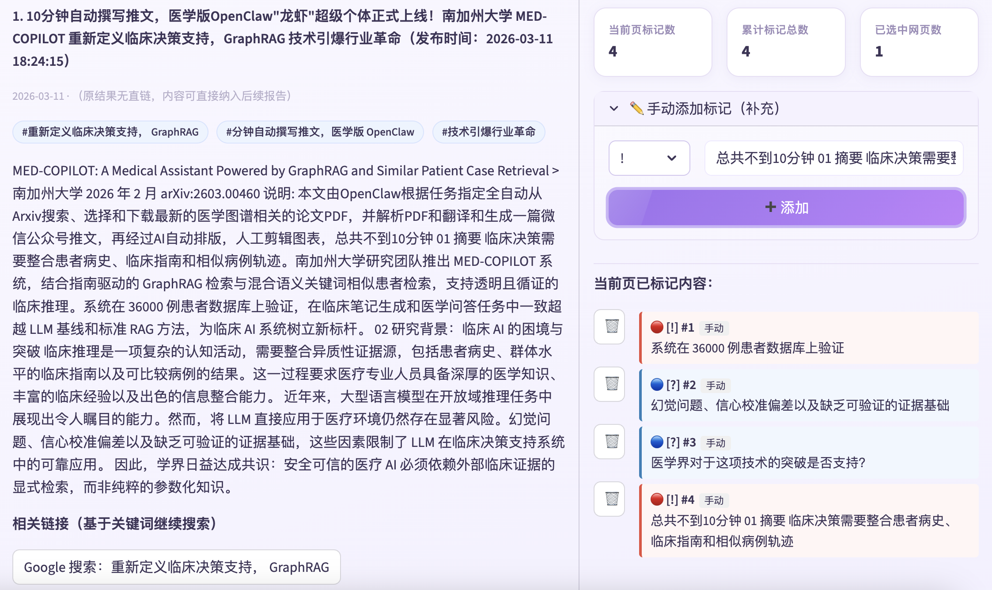Select tag #重新定义临床决策支持， GraphRAG

pyautogui.click(x=110, y=132)
